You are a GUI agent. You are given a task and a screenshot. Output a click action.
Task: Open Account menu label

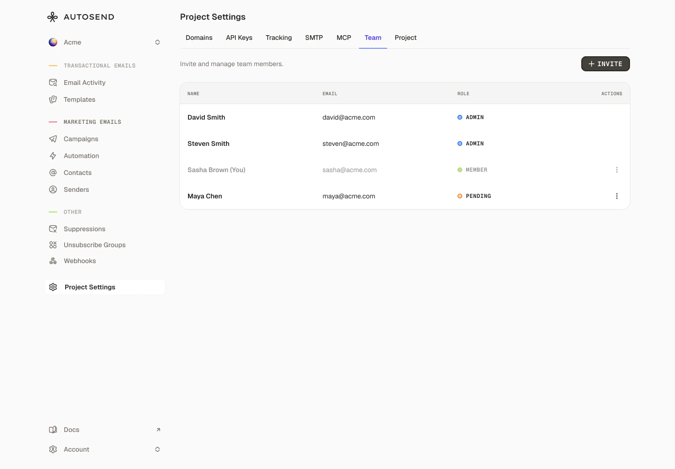pyautogui.click(x=76, y=449)
